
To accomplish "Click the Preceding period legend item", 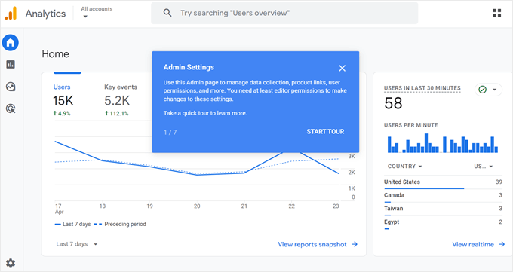I will 120,224.
